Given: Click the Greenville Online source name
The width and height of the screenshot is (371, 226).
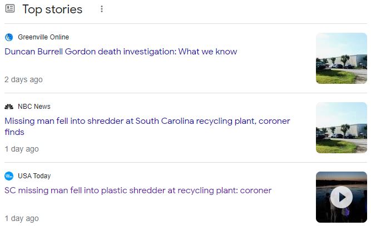Looking at the screenshot, I should coord(43,37).
